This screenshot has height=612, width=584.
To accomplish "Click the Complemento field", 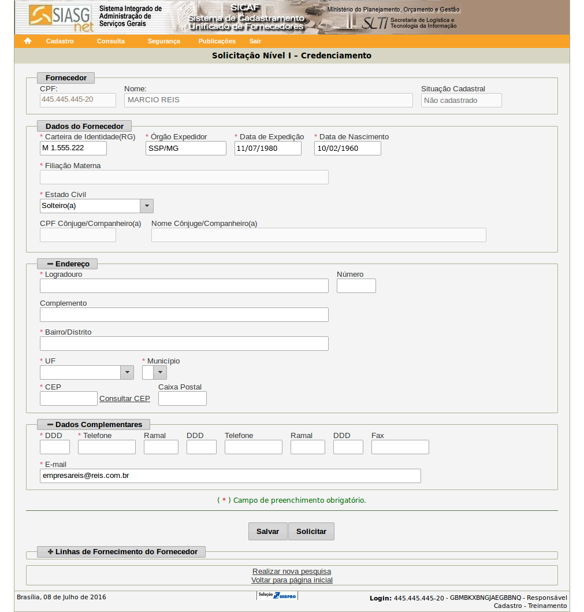I will [x=184, y=314].
